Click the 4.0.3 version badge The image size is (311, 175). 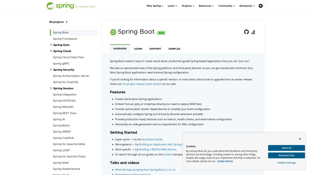tap(161, 33)
